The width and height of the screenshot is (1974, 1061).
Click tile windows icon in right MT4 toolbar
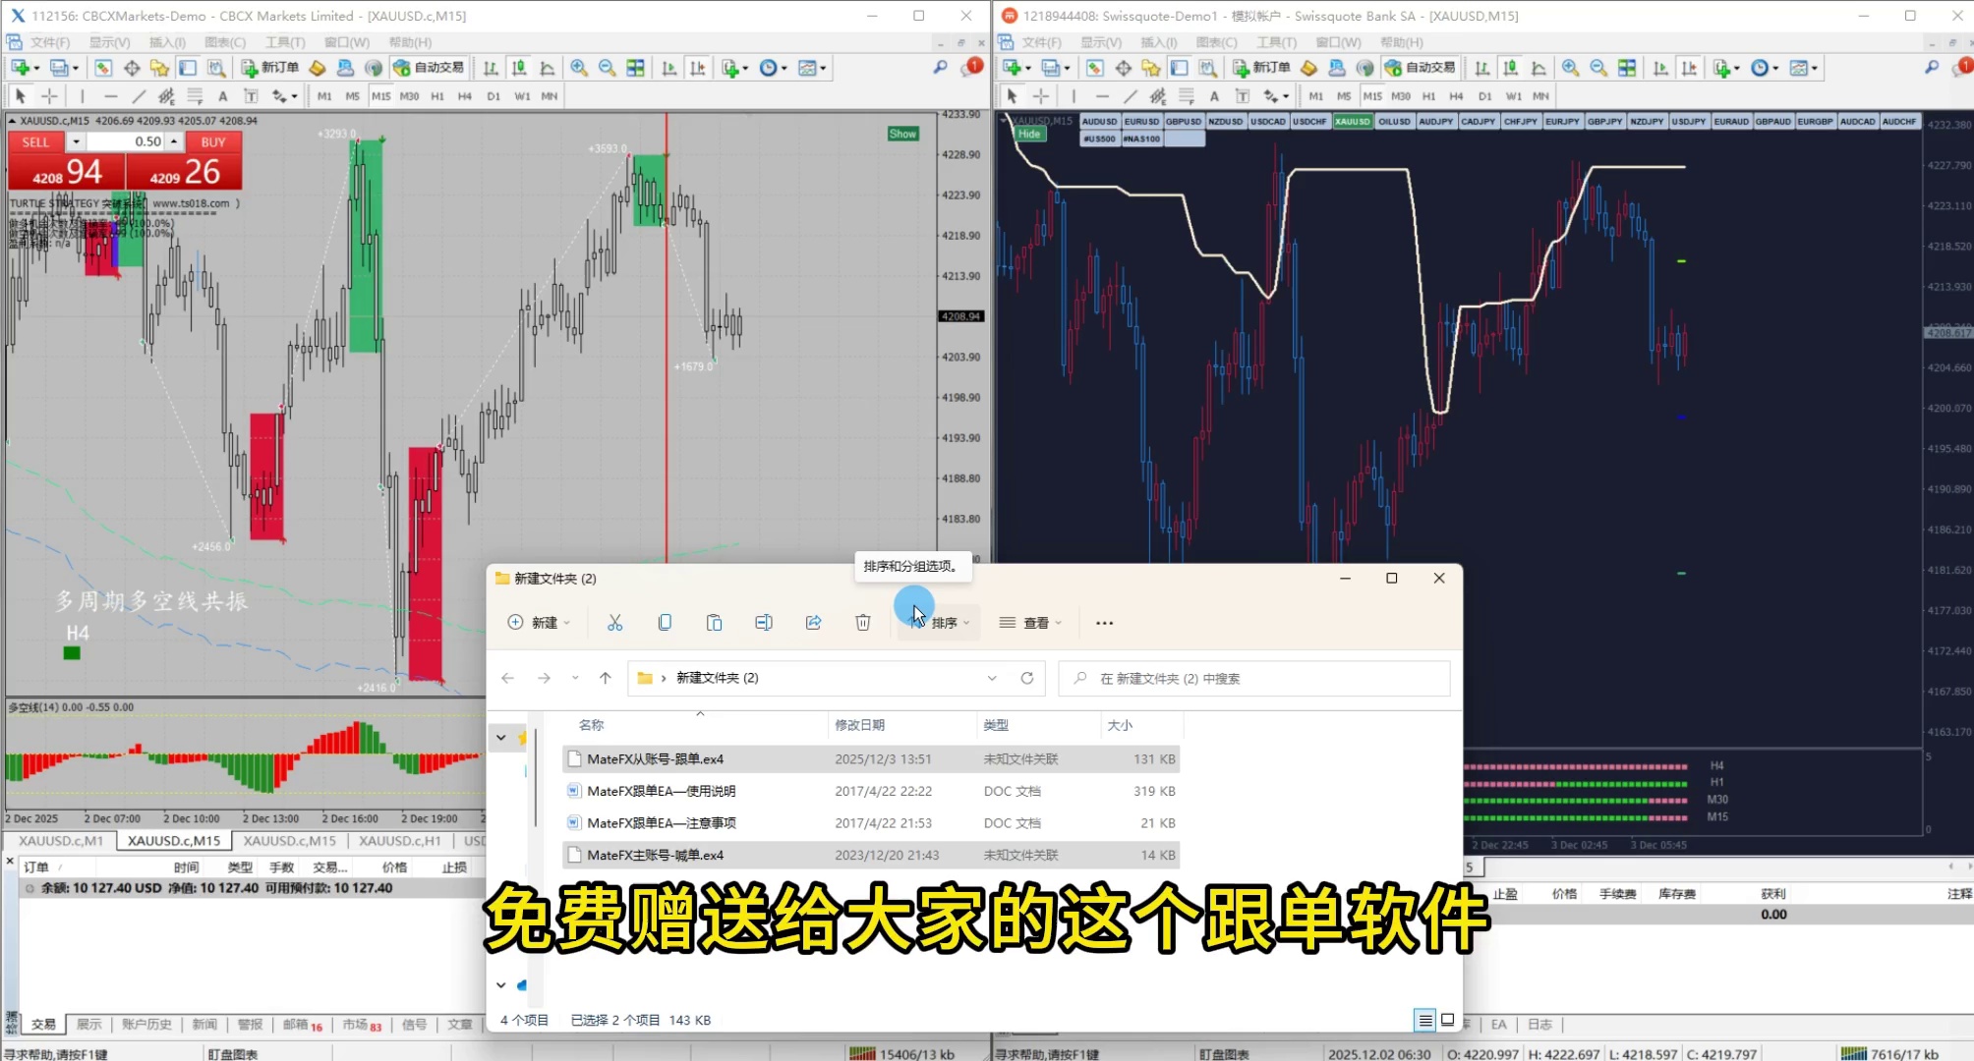(x=1627, y=68)
